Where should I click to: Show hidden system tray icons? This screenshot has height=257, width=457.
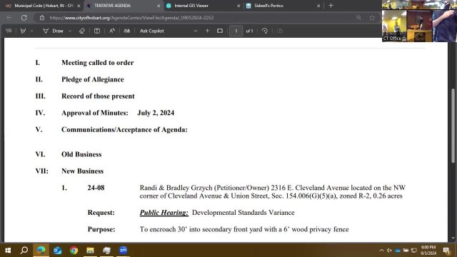pos(381,251)
